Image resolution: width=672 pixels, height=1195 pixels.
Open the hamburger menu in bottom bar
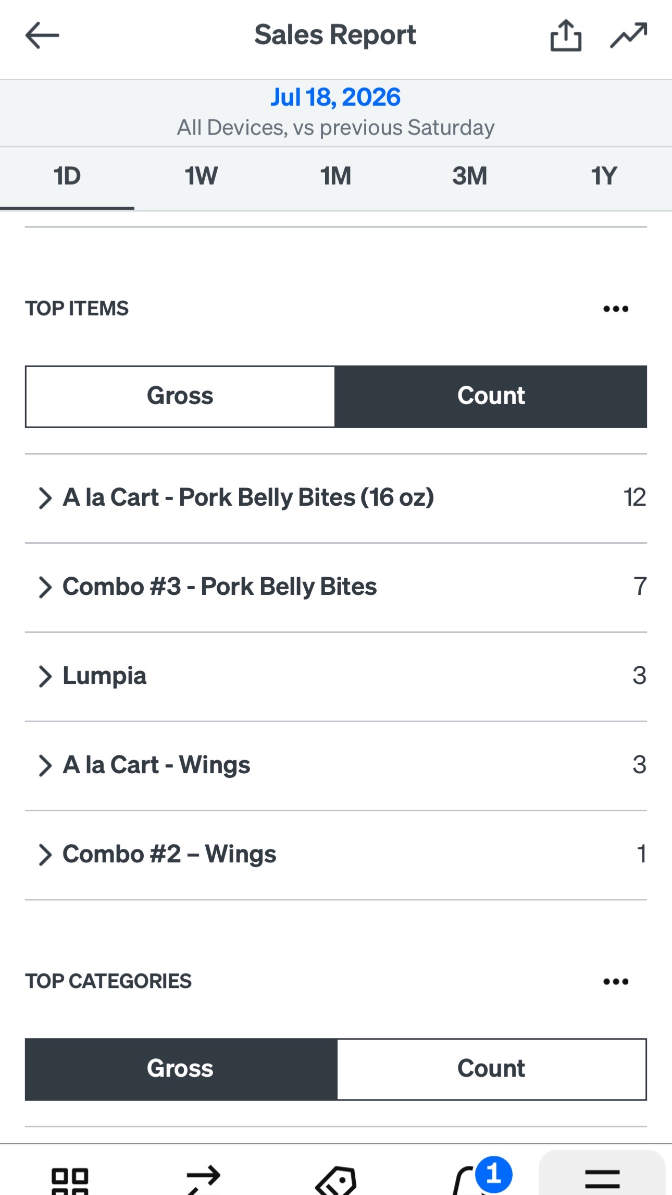tap(602, 1177)
